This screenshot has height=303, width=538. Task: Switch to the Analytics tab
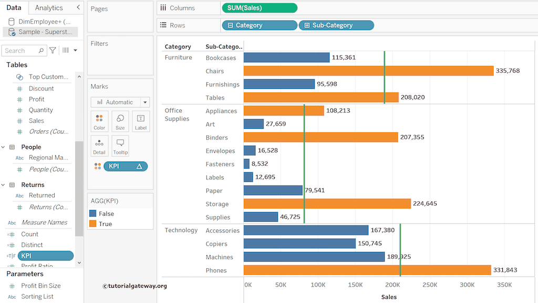50,7
